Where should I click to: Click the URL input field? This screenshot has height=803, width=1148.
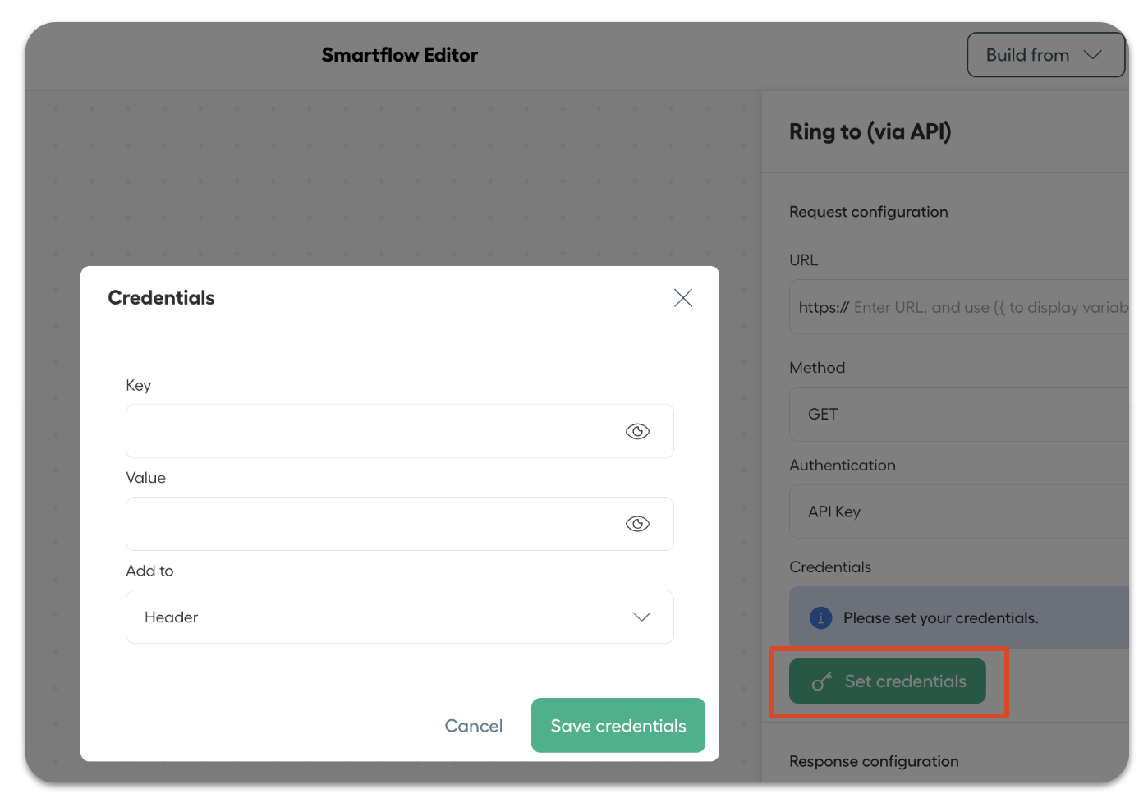click(959, 307)
